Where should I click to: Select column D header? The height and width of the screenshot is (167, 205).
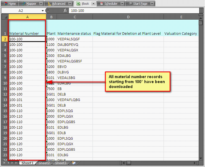(128, 17)
